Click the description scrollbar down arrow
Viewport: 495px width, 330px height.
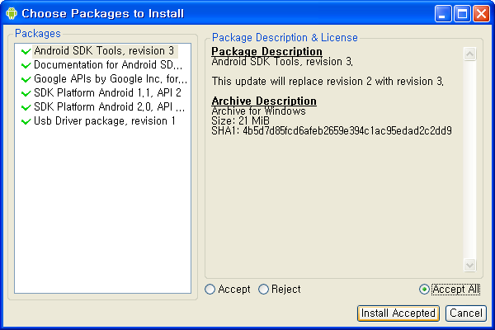[x=469, y=265]
